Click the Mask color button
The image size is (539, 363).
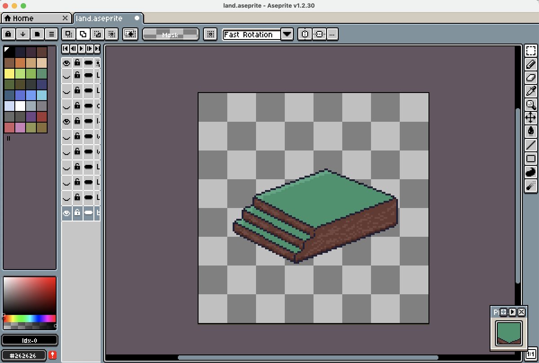tap(170, 34)
